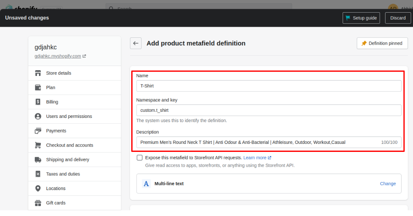
Task: Discard unsaved changes
Action: click(x=398, y=18)
